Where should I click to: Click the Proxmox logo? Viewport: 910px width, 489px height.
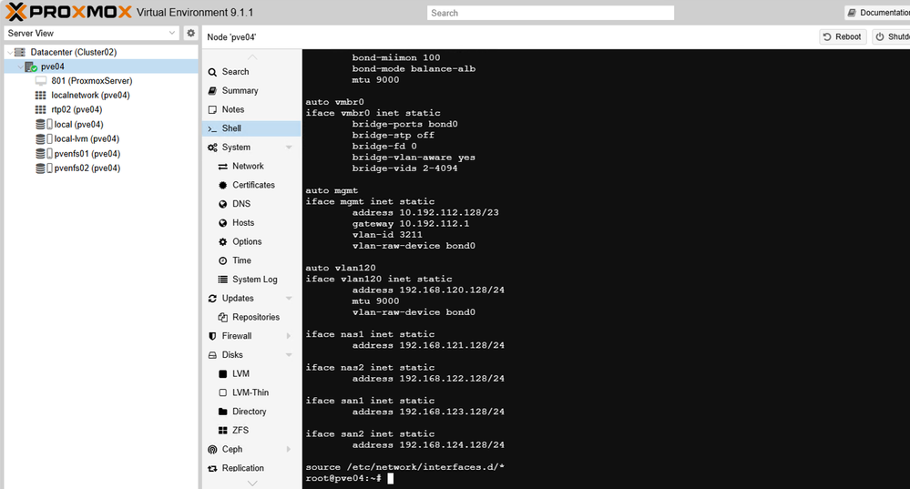[x=68, y=12]
